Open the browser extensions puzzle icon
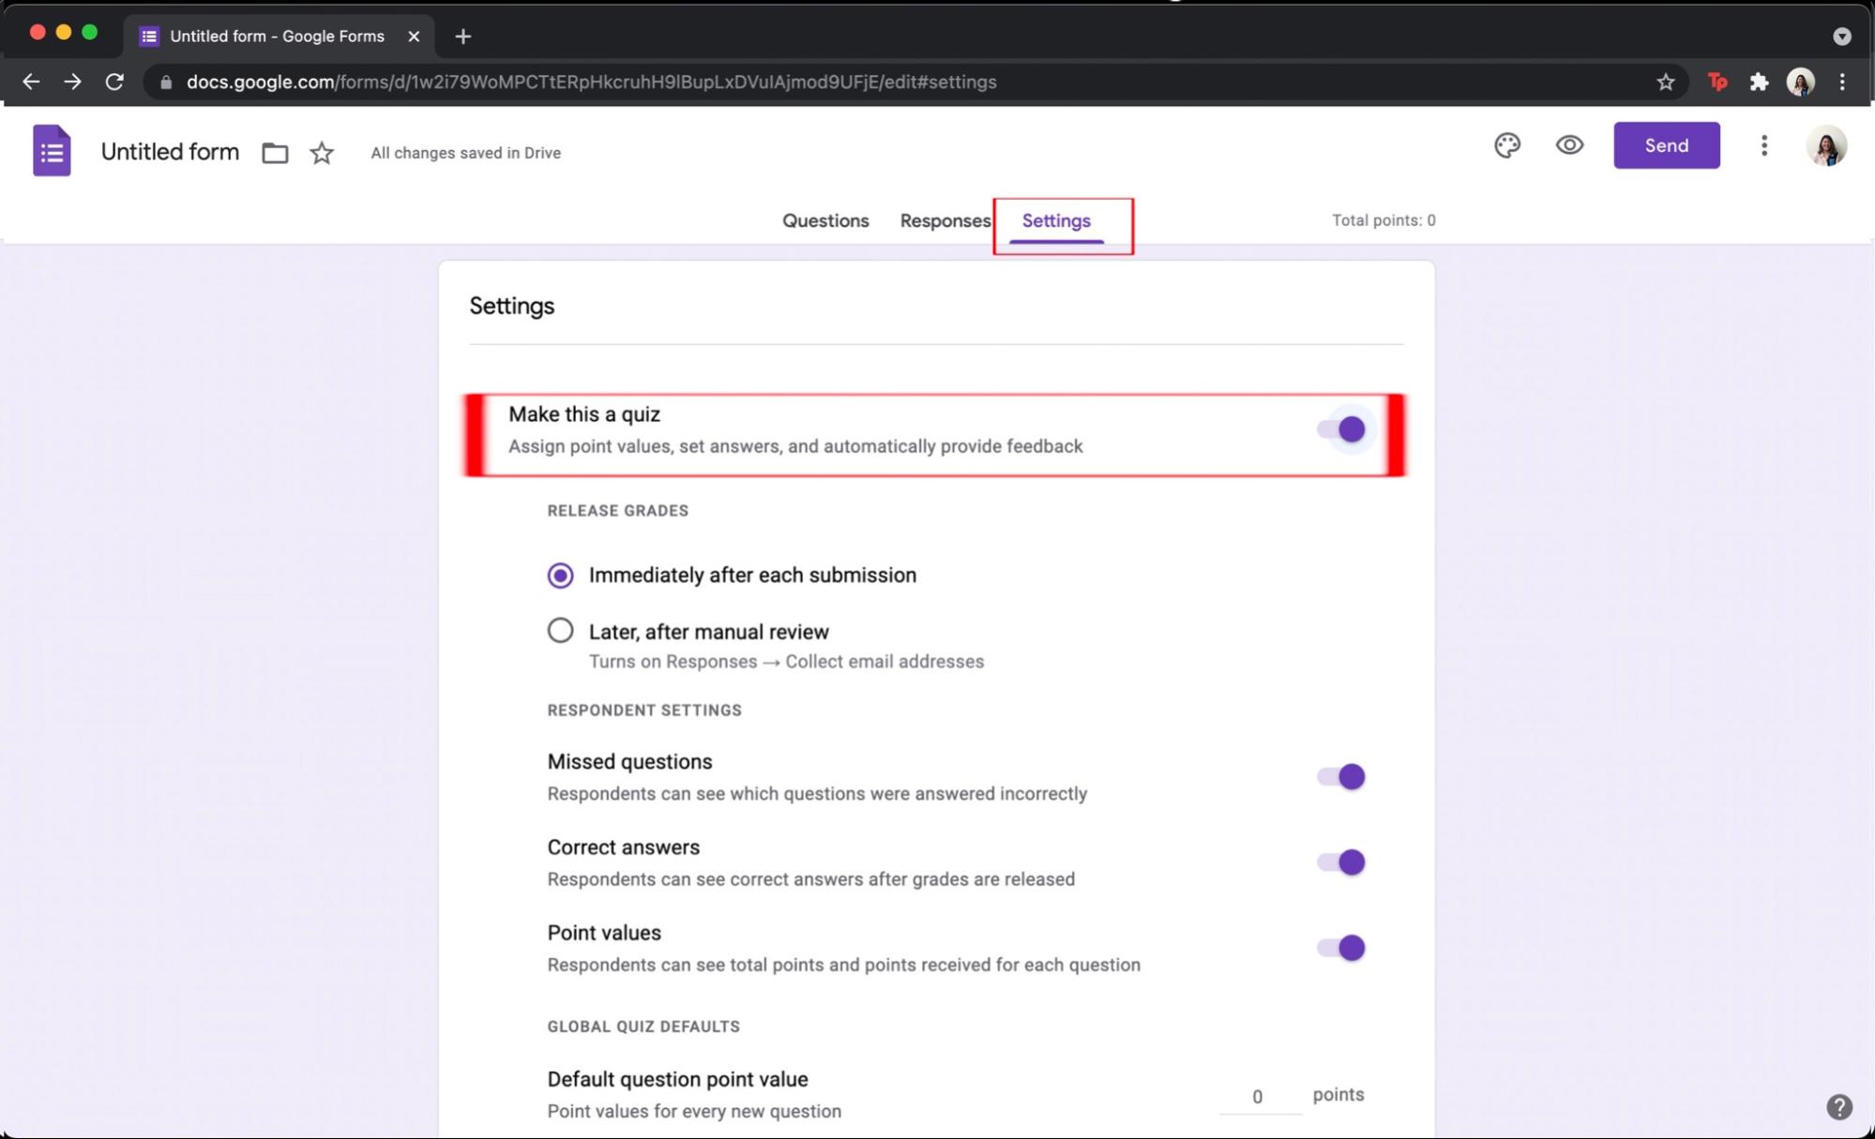 click(x=1759, y=82)
